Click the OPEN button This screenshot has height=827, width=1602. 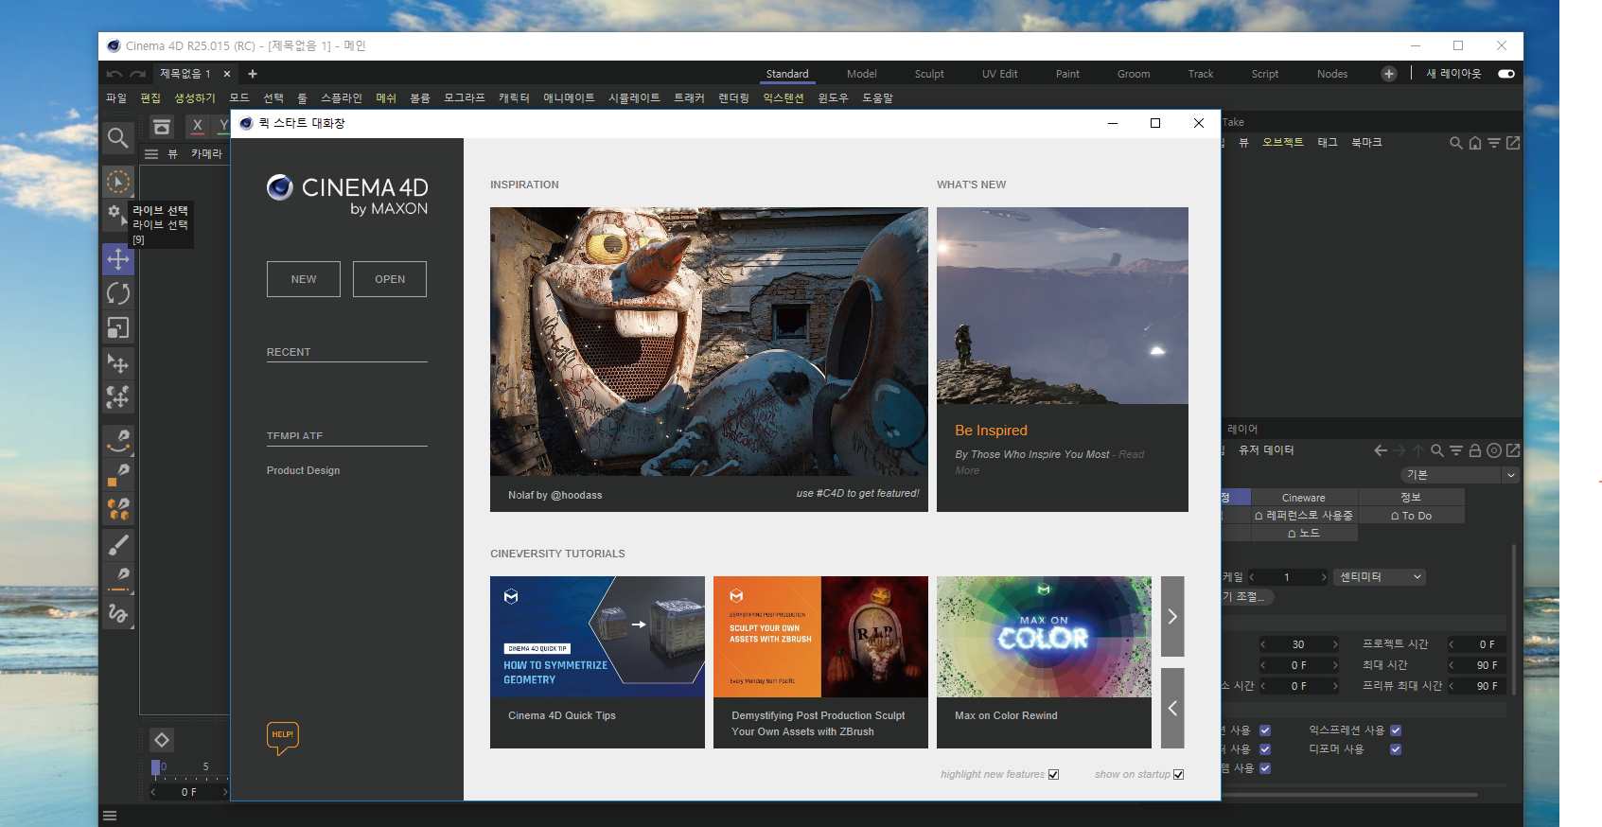[390, 279]
